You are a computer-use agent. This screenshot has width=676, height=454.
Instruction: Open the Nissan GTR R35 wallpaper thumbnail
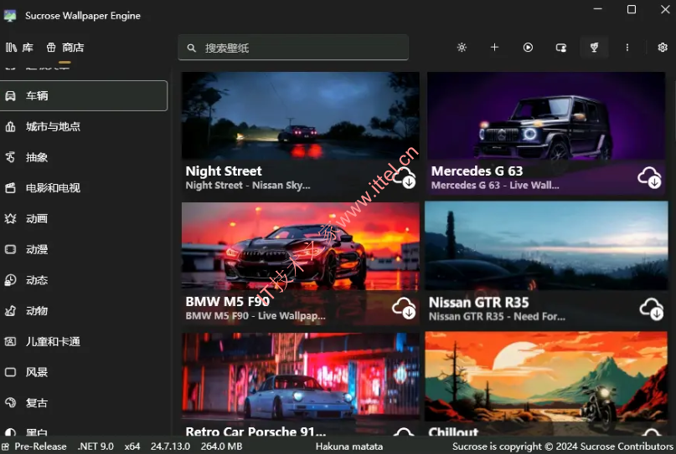[x=546, y=246]
